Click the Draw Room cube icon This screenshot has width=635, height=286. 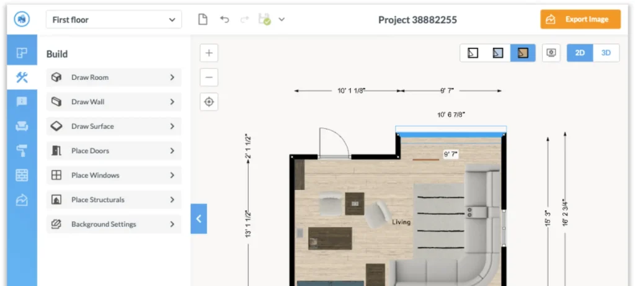(x=56, y=78)
